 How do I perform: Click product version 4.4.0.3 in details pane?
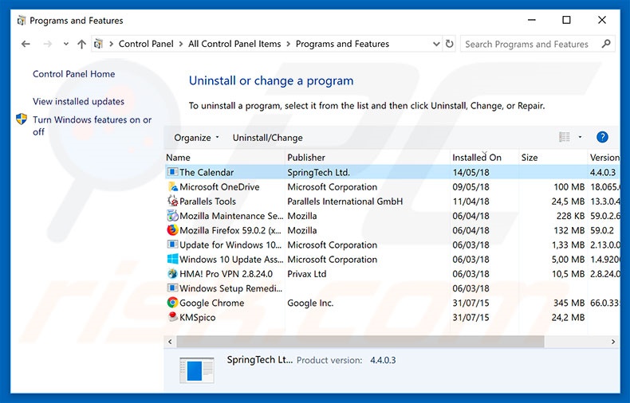(x=383, y=360)
